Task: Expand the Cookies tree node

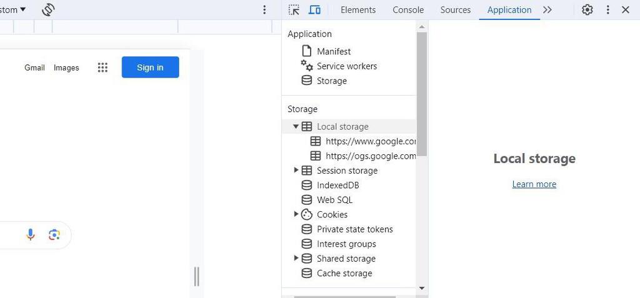Action: 296,214
